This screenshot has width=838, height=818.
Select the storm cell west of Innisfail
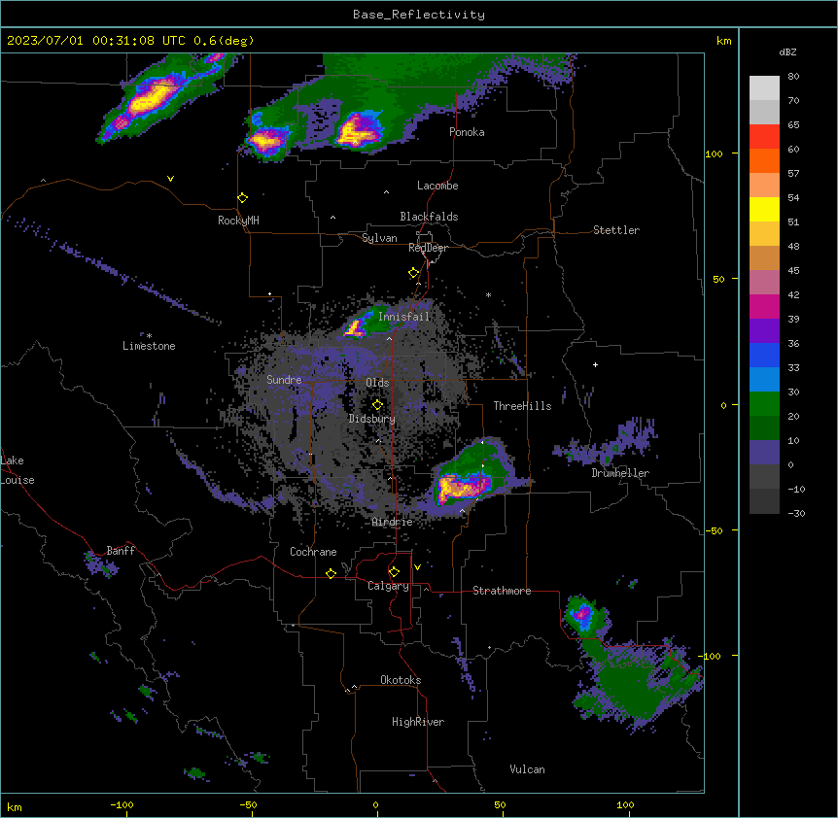coord(356,326)
